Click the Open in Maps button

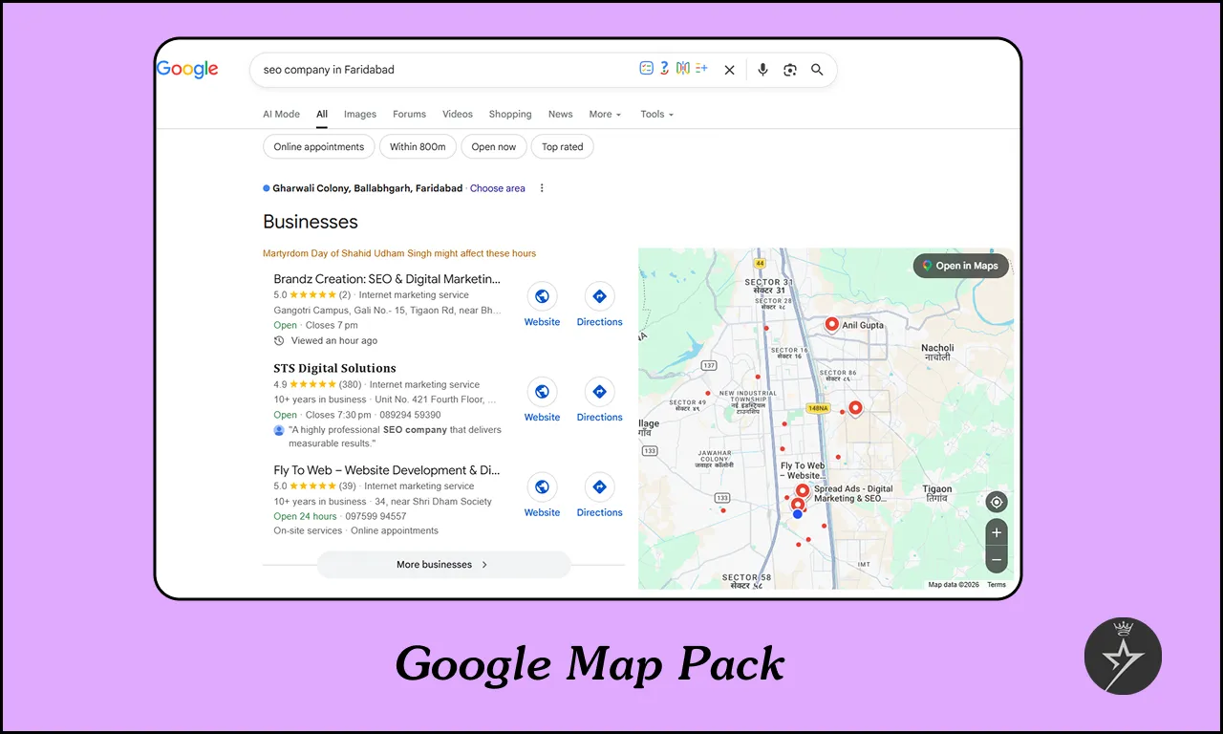coord(961,266)
